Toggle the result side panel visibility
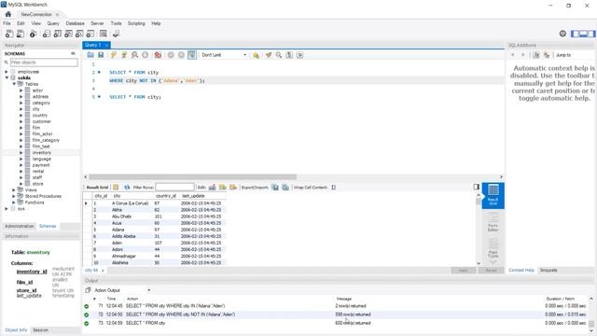 coord(476,187)
